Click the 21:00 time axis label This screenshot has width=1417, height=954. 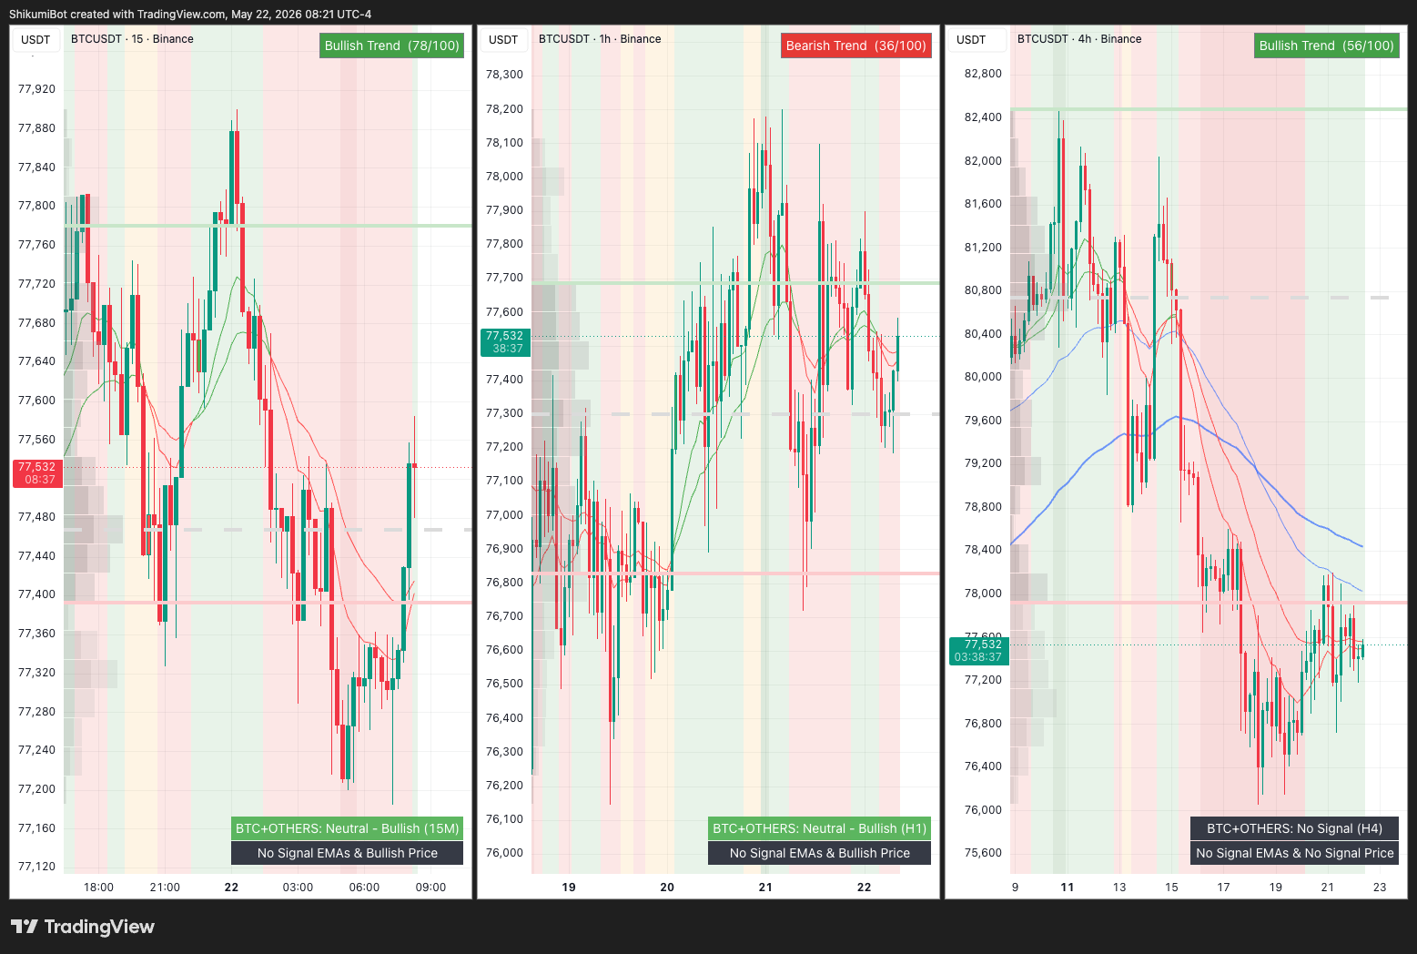(x=165, y=888)
